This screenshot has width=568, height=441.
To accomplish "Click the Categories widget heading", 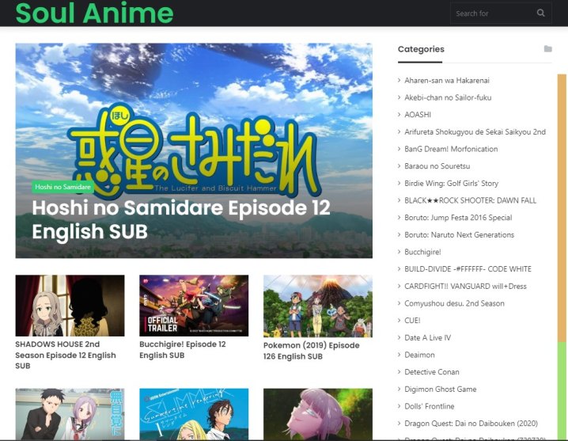I will pos(421,49).
